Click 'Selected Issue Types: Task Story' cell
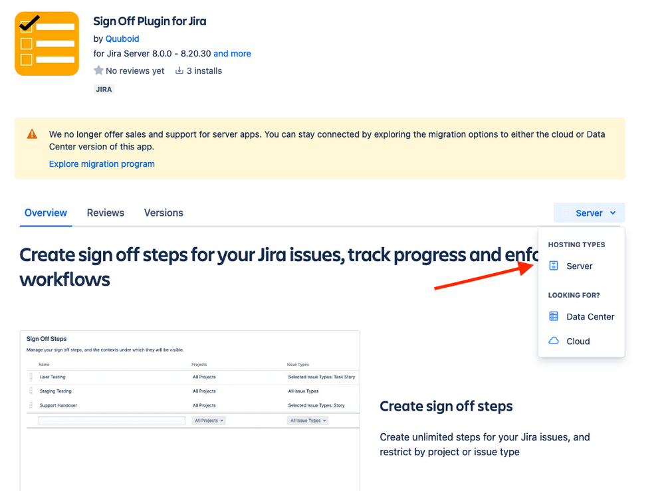 point(322,377)
